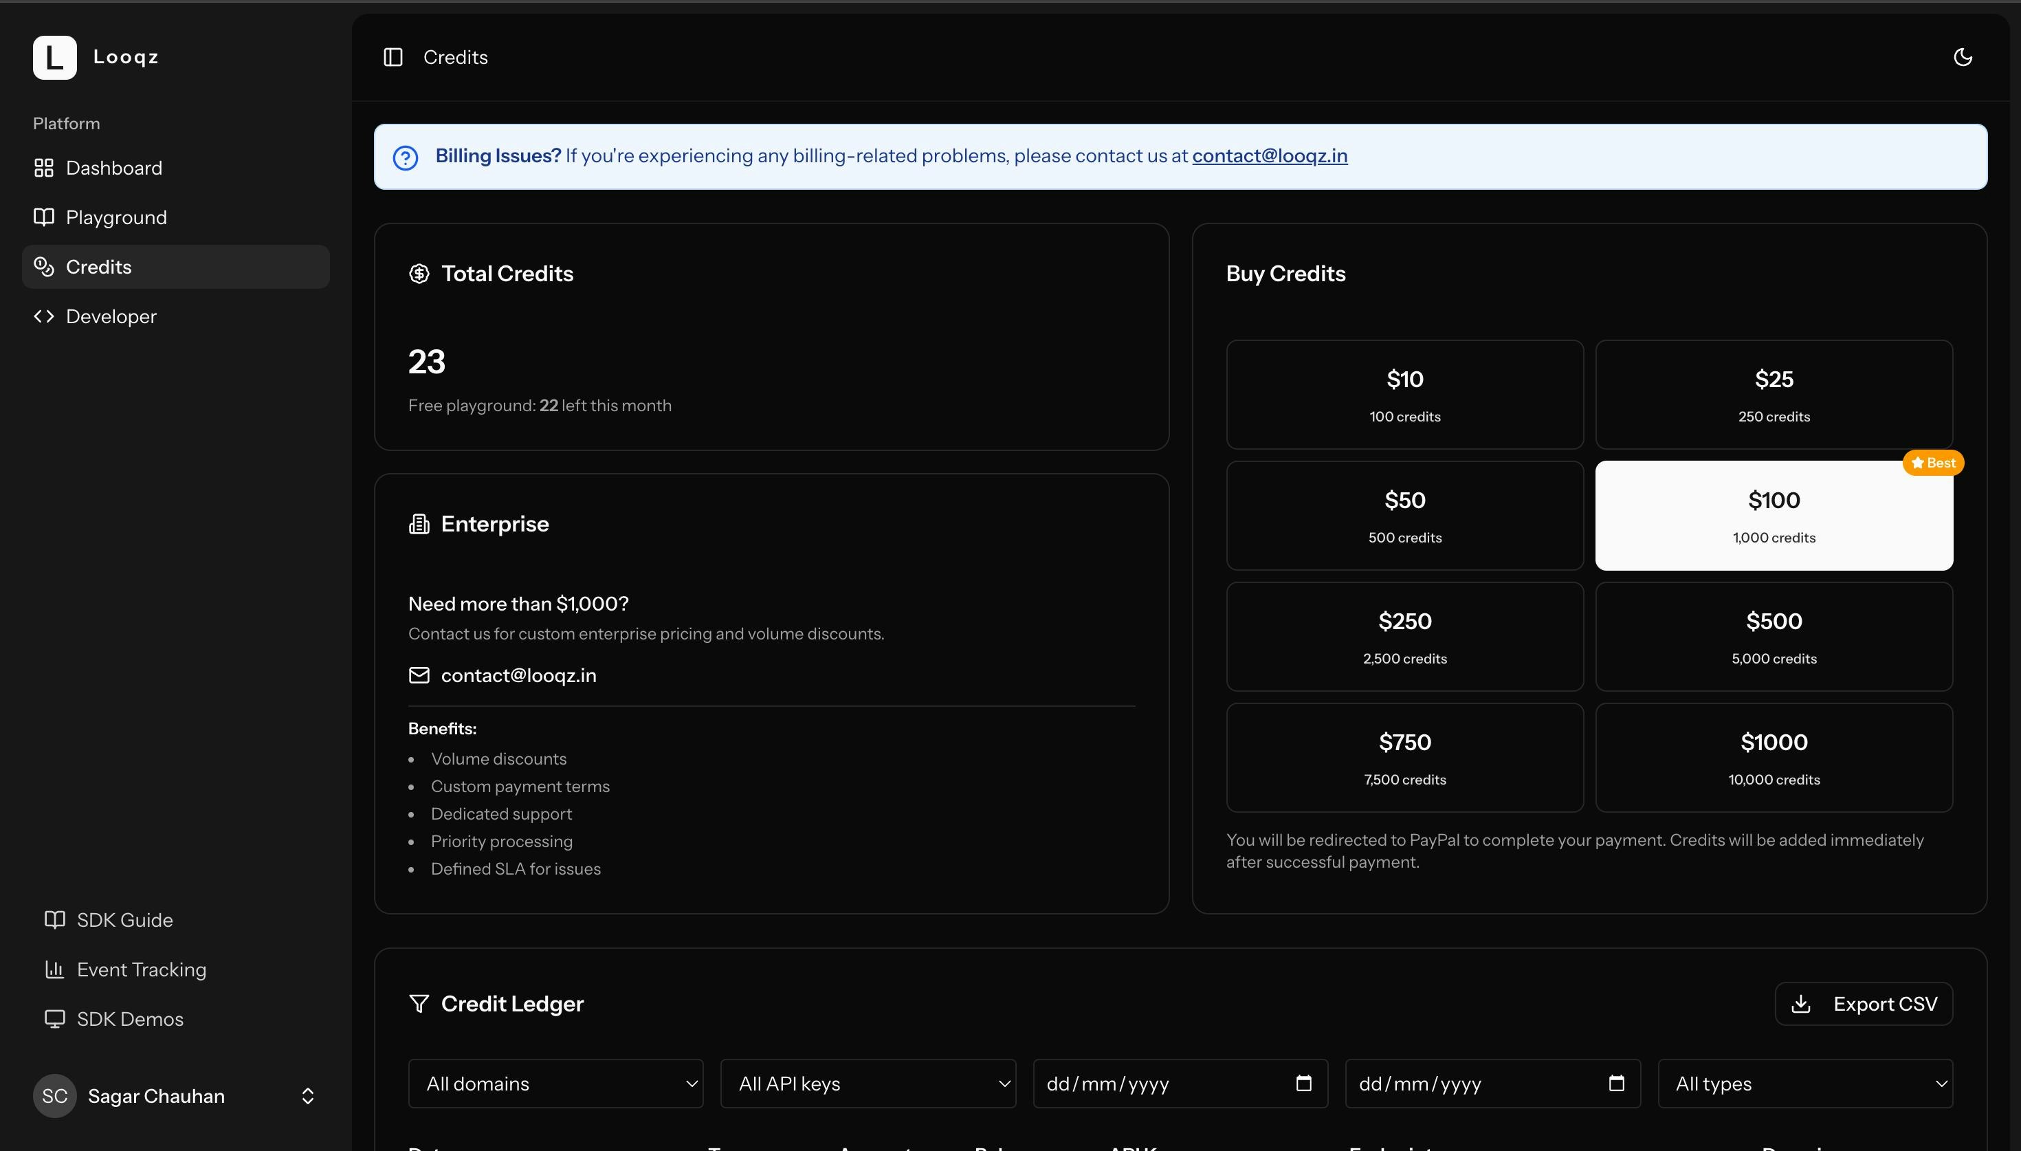The height and width of the screenshot is (1151, 2021).
Task: Switch theme with moon icon
Action: click(1963, 57)
